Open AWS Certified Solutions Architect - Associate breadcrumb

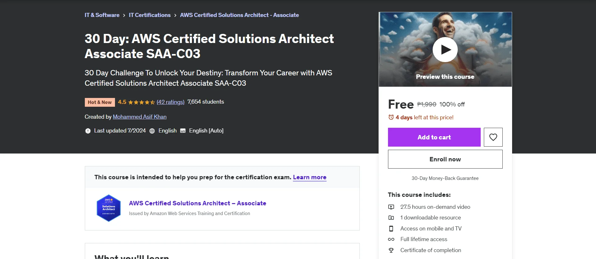pos(239,15)
